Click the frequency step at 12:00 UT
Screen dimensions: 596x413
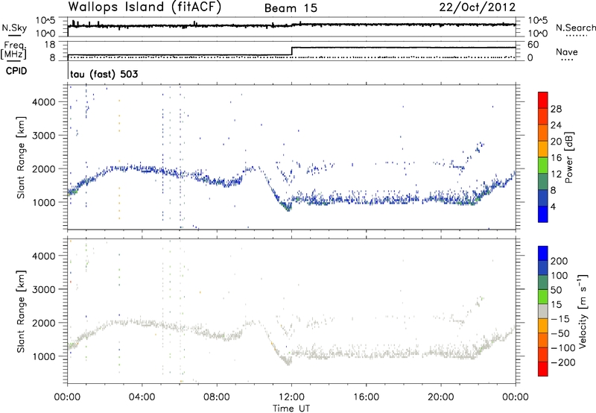point(291,51)
